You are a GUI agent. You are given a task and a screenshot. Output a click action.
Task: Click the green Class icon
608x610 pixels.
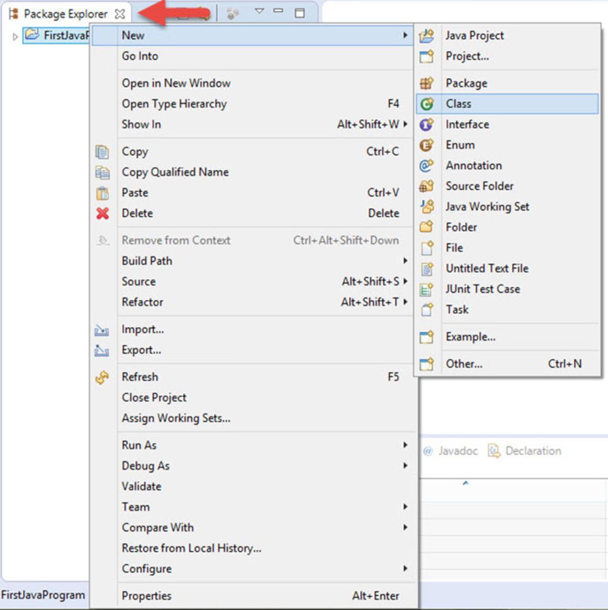[x=427, y=104]
